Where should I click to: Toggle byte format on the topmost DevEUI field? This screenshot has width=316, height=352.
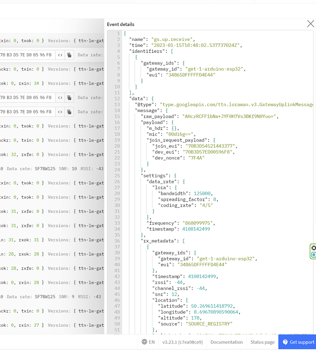(x=60, y=55)
